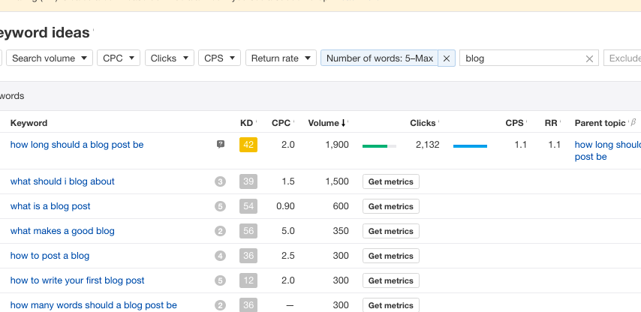Viewport: 641px width, 312px height.
Task: Click the SERP features badge for 'how many words should a blog post be'
Action: click(x=220, y=305)
